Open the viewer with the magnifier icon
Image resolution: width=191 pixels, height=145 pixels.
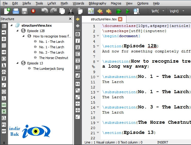click(x=136, y=11)
